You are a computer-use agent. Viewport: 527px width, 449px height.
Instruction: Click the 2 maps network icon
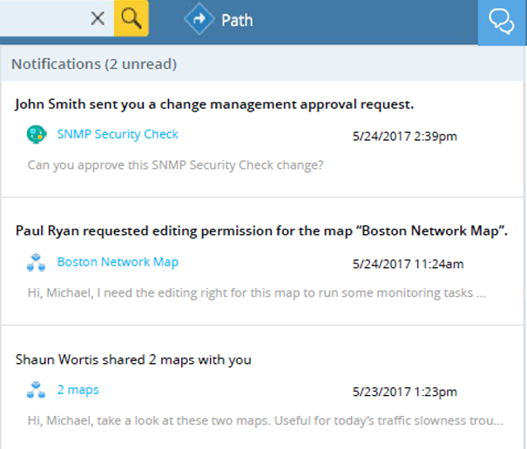pyautogui.click(x=36, y=391)
